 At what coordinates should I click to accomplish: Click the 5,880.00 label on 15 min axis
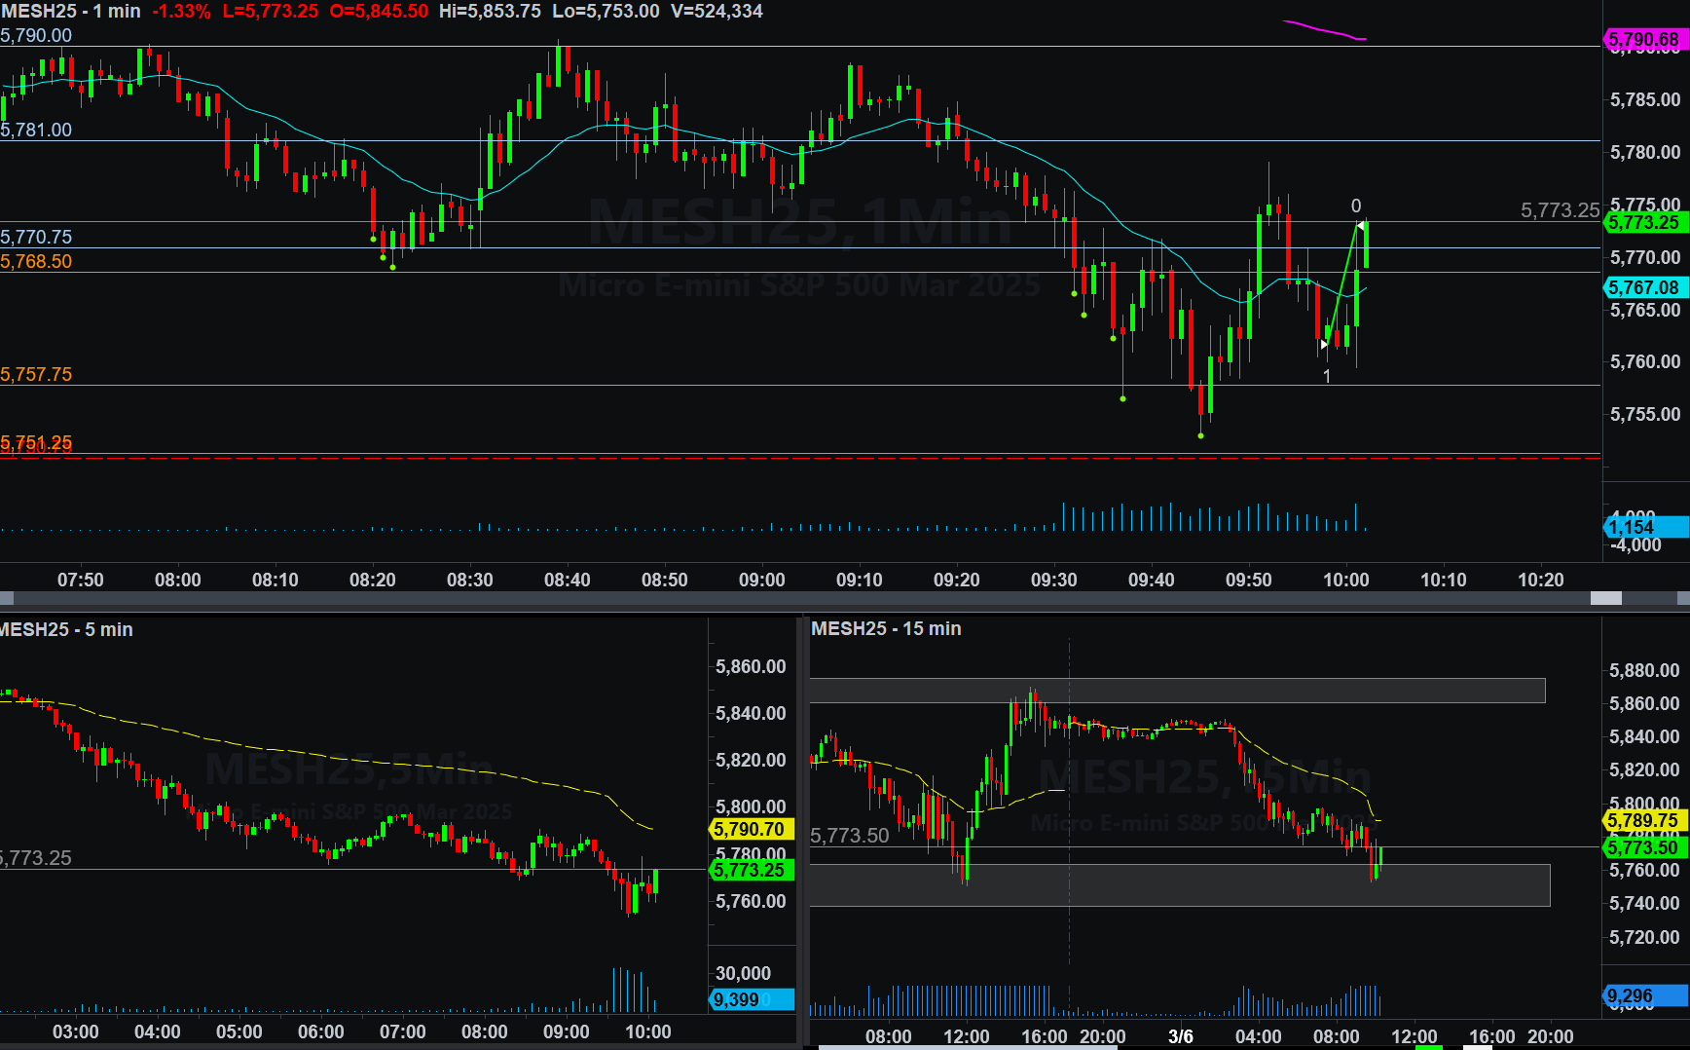1644,670
